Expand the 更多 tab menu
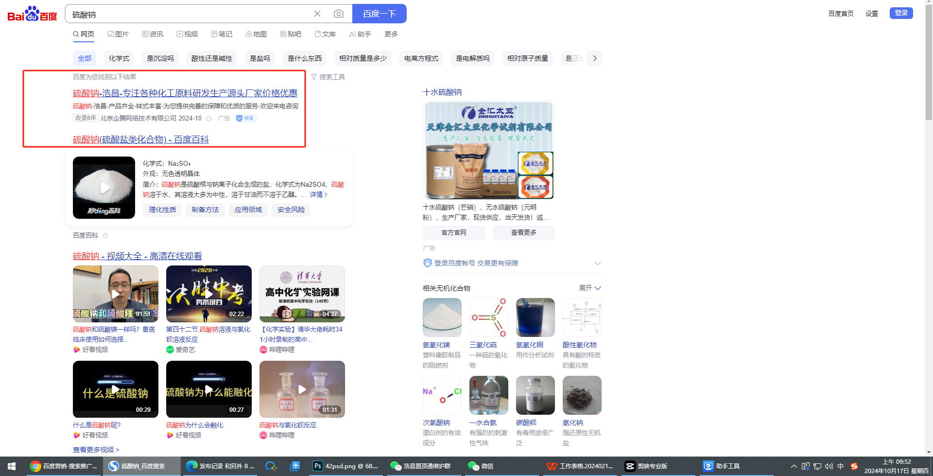Viewport: 933px width, 476px height. [x=391, y=34]
